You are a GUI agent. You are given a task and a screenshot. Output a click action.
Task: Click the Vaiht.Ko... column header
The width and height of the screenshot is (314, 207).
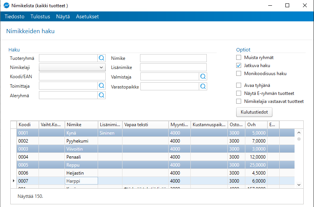point(52,125)
